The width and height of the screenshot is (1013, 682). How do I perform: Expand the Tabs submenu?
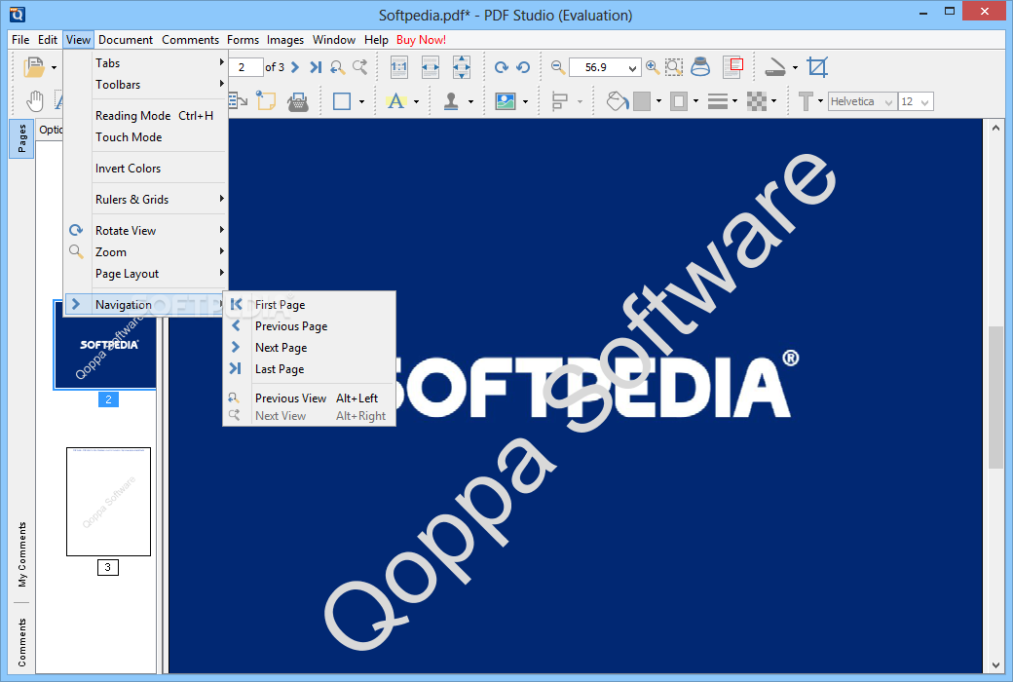(x=145, y=62)
